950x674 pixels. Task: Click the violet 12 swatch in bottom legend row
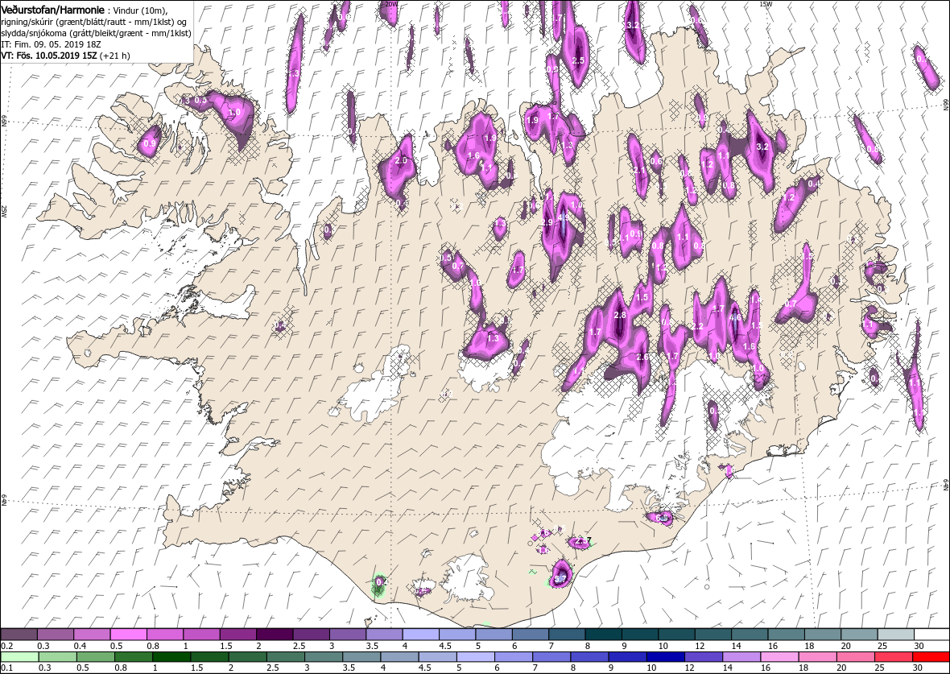pyautogui.click(x=703, y=657)
